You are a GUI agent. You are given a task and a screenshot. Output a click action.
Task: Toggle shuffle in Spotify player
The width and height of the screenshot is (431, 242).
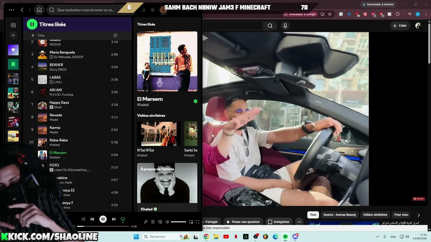click(83, 219)
